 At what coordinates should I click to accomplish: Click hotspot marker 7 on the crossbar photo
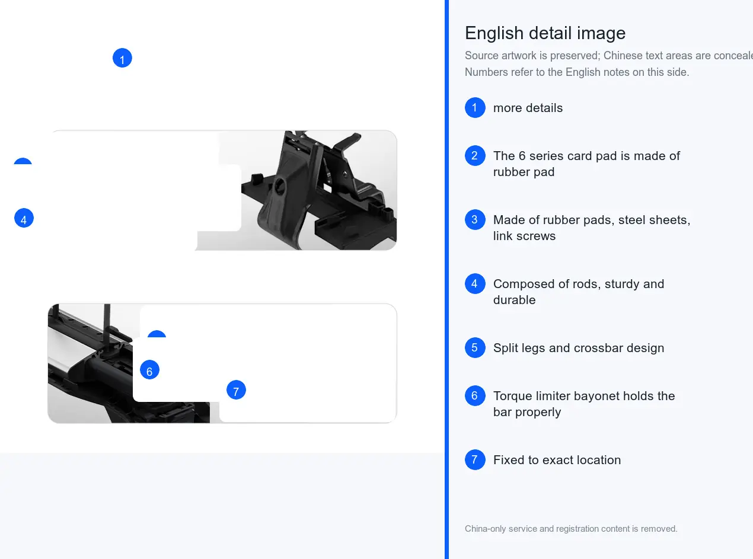236,390
